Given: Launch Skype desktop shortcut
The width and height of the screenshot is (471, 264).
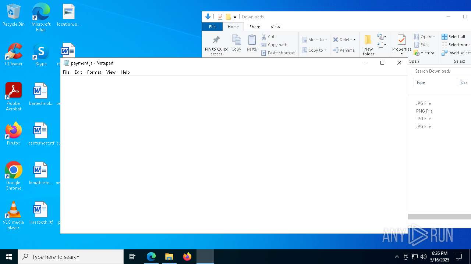Looking at the screenshot, I should pyautogui.click(x=41, y=55).
